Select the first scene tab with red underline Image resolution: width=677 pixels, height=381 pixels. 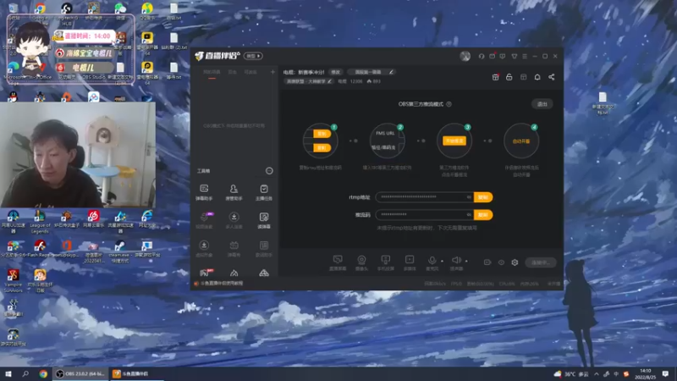[x=212, y=72]
